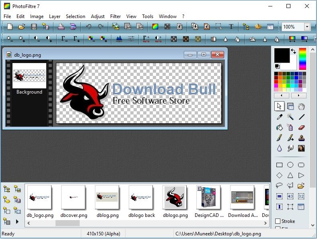Click the Contrast minus icon
This screenshot has height=239, width=317.
click(x=37, y=39)
